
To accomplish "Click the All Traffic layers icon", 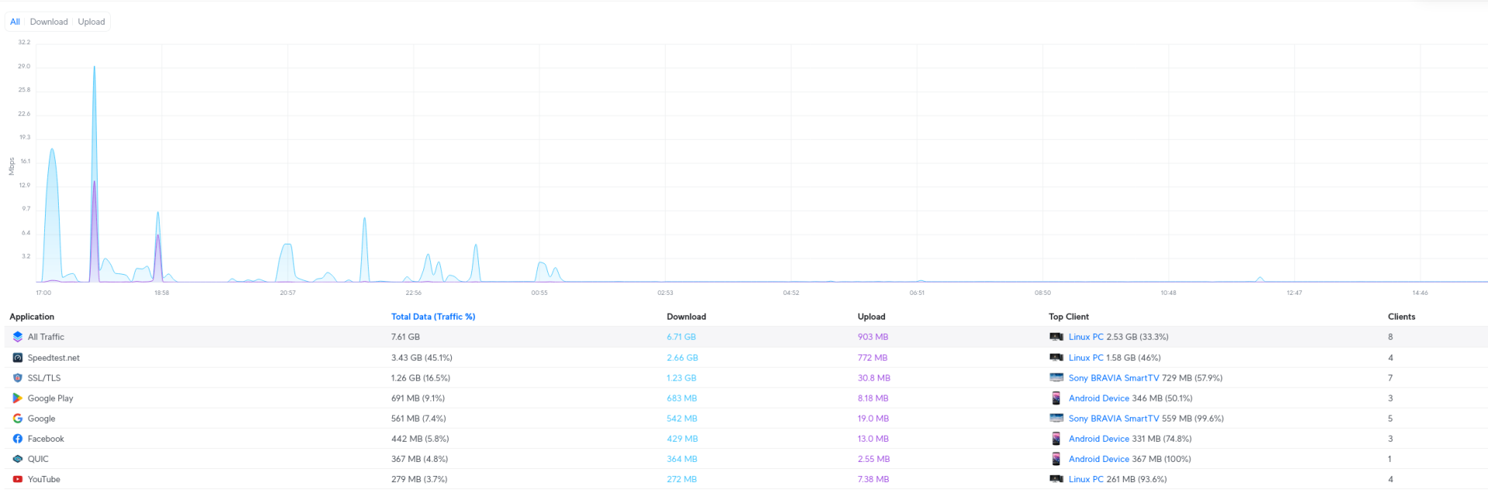I will (18, 337).
